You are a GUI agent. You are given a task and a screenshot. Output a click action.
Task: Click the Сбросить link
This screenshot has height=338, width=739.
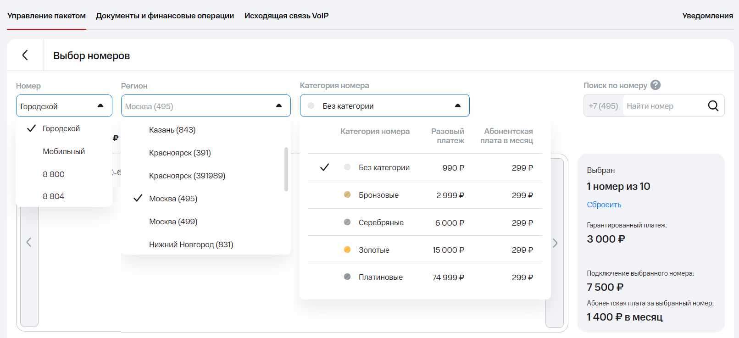pyautogui.click(x=604, y=205)
